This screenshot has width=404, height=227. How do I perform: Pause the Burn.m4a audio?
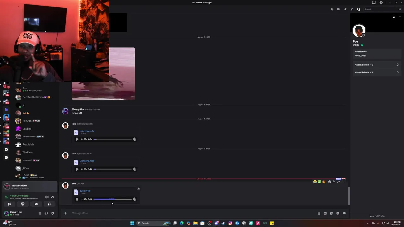[x=77, y=199]
